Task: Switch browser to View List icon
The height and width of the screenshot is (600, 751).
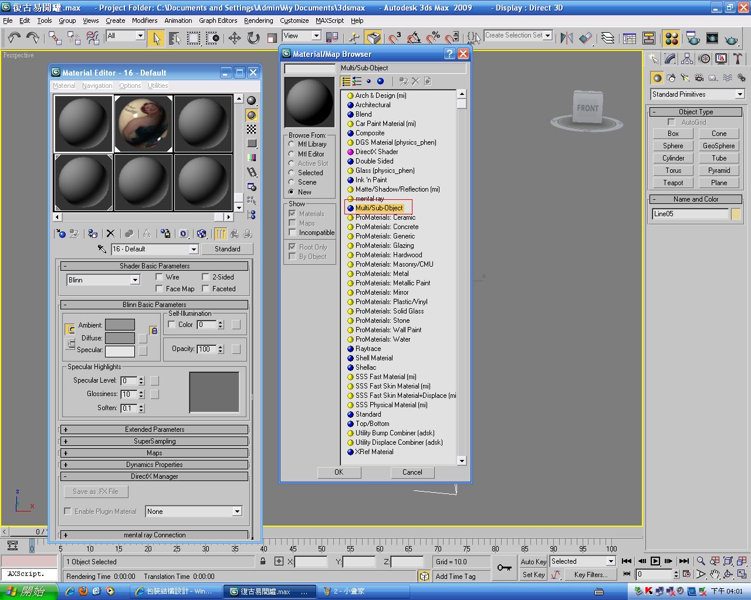Action: pyautogui.click(x=346, y=81)
